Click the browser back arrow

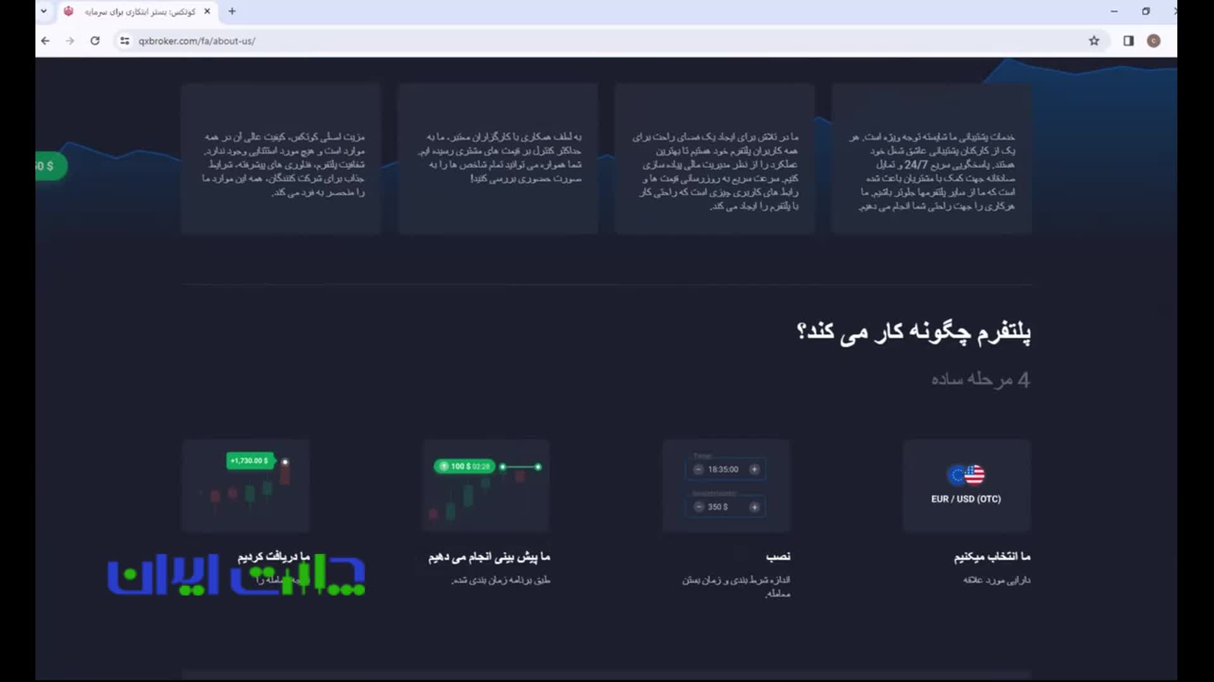click(x=45, y=41)
